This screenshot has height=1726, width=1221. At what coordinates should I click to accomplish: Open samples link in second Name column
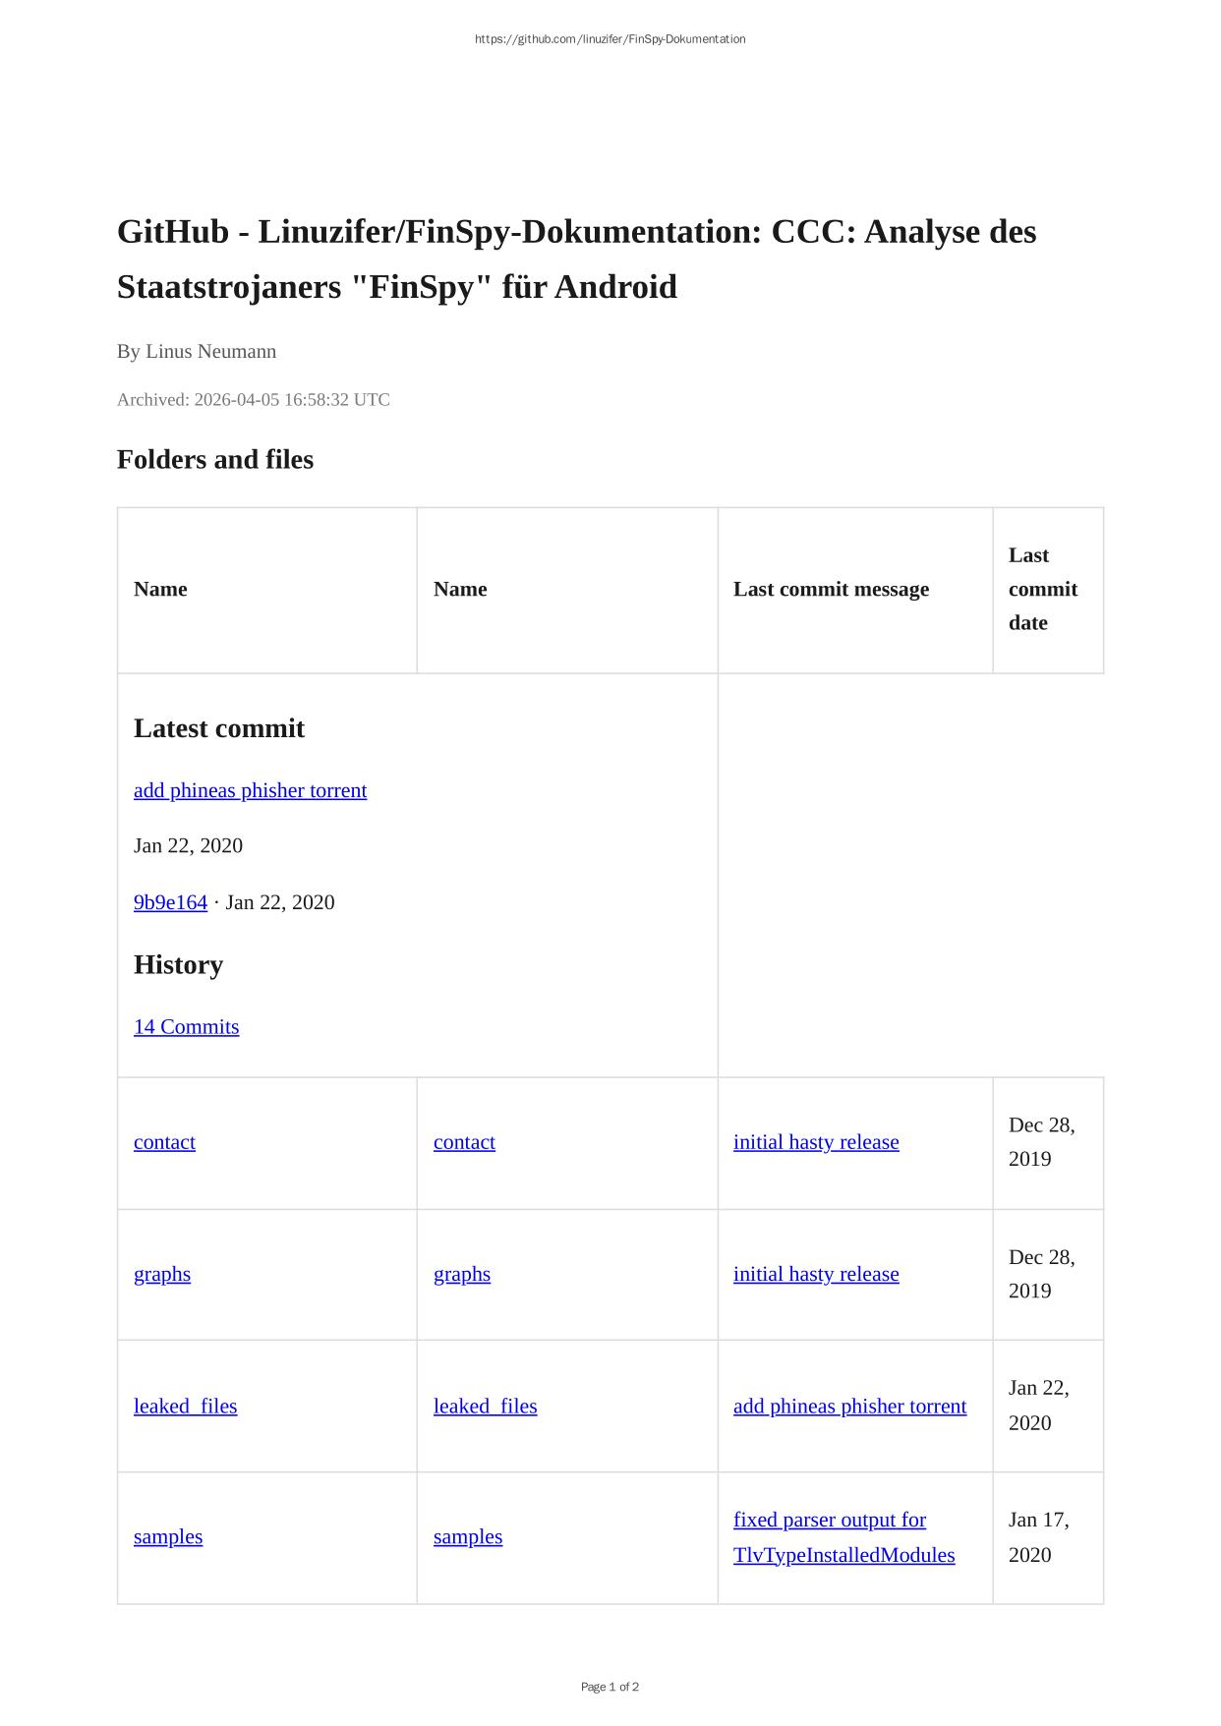(x=468, y=1536)
